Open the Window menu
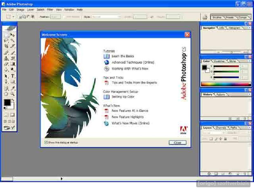This screenshot has width=254, height=191. click(69, 10)
